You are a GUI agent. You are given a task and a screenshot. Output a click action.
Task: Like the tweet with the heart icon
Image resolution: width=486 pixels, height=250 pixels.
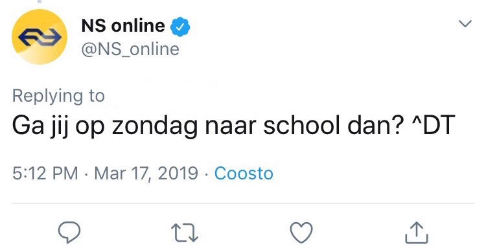coord(301,233)
